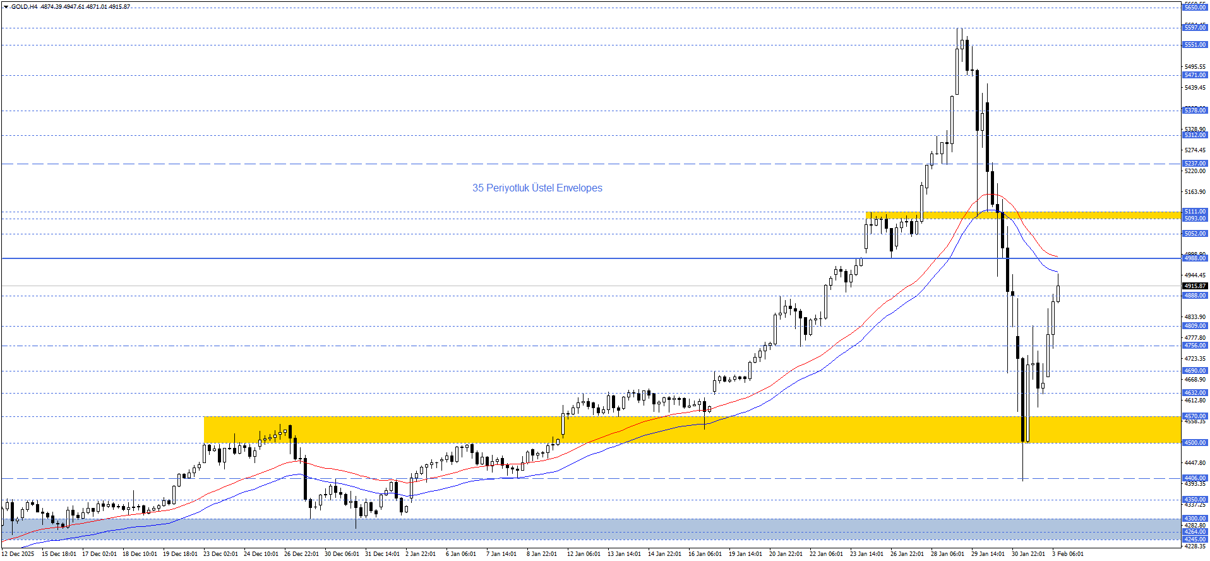Click the 18 Dec 10:01 time axis label

(140, 554)
